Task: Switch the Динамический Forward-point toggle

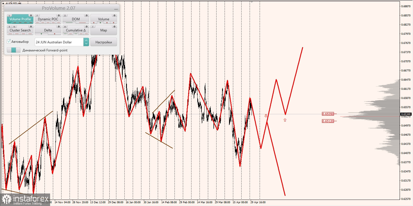Action: pos(14,50)
